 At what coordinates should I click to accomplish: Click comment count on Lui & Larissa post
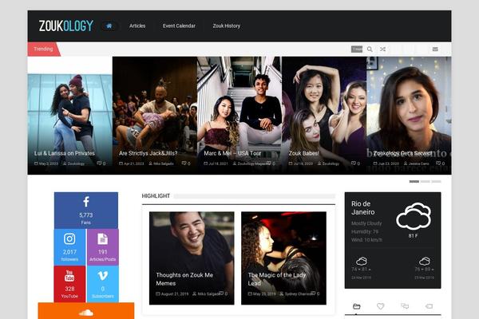tap(101, 163)
